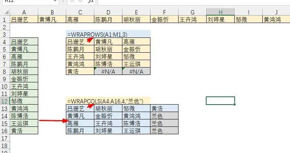This screenshot has height=153, width=290.
Task: Click the fill handle of selected cell H12
Action: [x=235, y=105]
